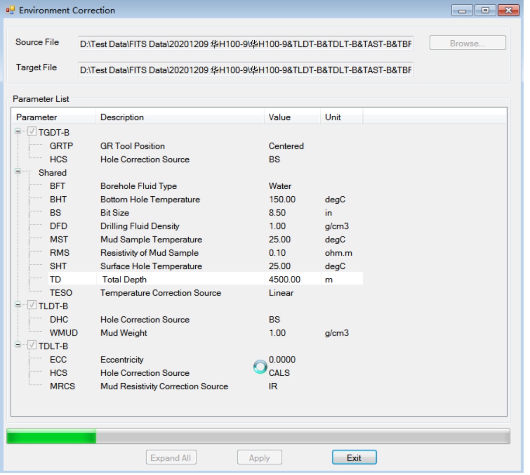Maximize the Environment Correction window
530x475 pixels.
481,10
